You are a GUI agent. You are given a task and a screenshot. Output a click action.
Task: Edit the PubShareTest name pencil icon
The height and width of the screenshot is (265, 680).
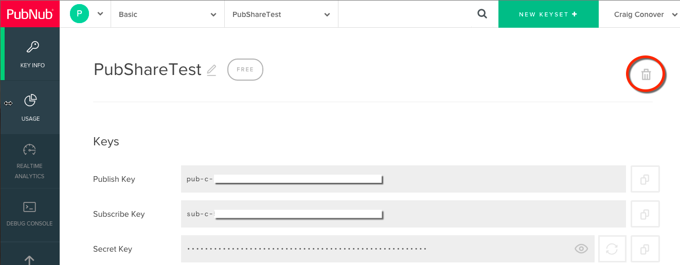[x=211, y=70]
